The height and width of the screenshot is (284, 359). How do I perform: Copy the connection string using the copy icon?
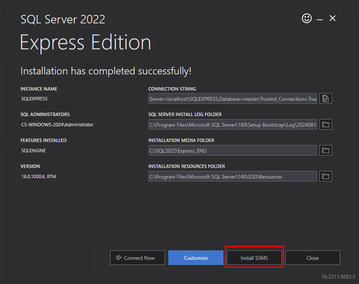click(325, 98)
